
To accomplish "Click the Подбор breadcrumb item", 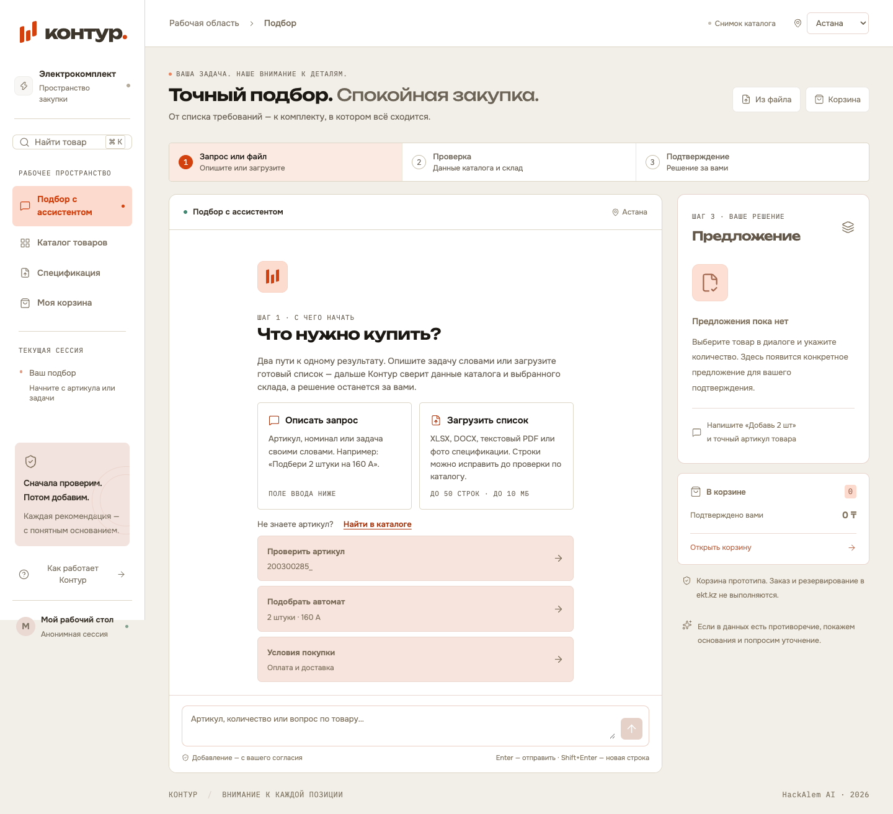I will (x=280, y=23).
